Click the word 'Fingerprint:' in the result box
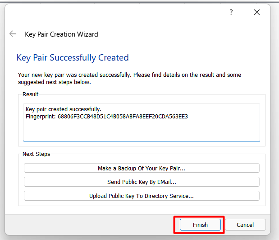Screen dimensions: 279x240 click(x=41, y=117)
